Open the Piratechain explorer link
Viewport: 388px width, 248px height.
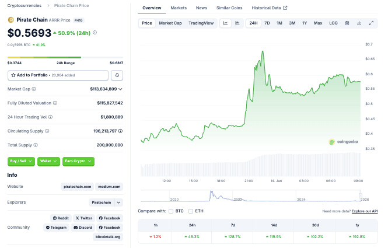click(101, 202)
